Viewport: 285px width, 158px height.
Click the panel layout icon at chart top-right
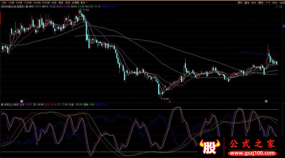(x=280, y=7)
